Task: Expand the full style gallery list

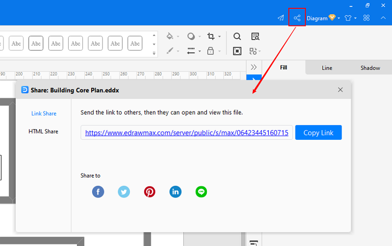Action: point(154,53)
